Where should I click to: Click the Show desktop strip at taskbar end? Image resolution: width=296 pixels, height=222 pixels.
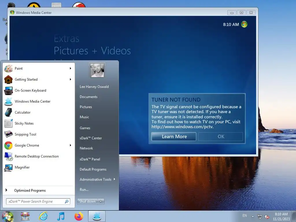pos(294,216)
